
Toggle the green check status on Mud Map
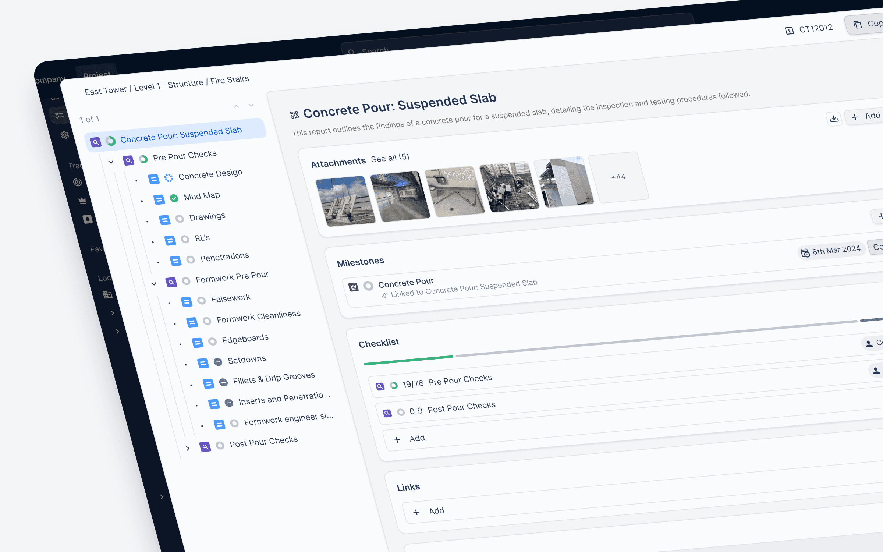[x=174, y=198]
